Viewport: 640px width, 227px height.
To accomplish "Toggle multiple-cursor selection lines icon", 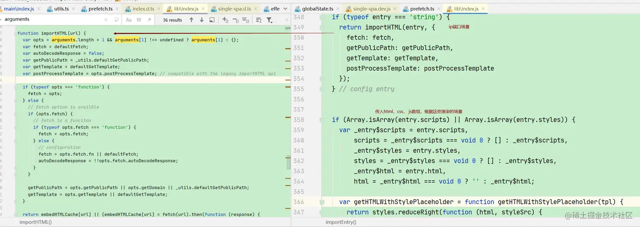I will coord(259,20).
